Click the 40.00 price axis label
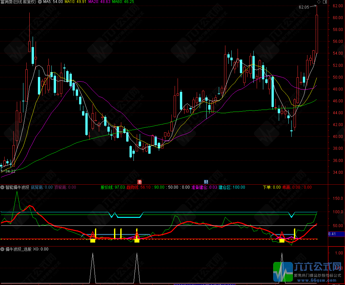 pyautogui.click(x=338, y=137)
